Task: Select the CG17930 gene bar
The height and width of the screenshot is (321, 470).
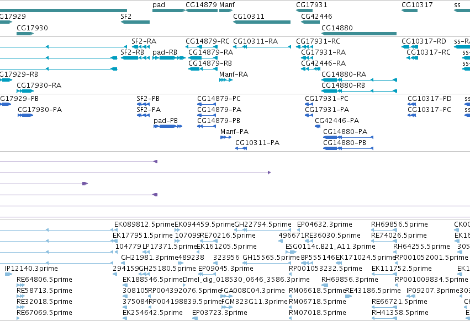Action: [25, 34]
